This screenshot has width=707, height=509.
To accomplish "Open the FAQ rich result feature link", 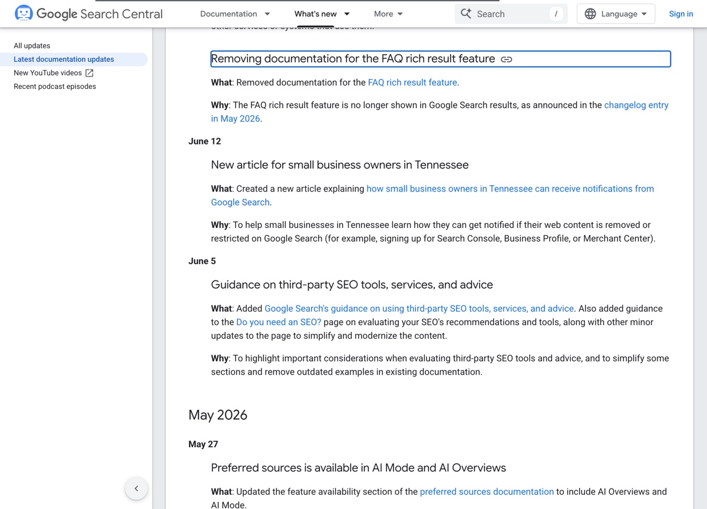I will click(x=412, y=82).
